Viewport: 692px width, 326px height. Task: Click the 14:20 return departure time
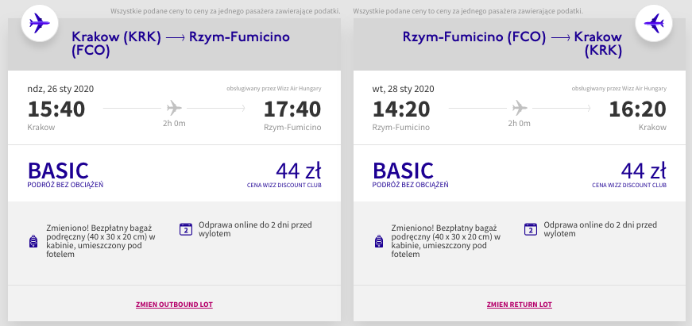[x=401, y=109]
